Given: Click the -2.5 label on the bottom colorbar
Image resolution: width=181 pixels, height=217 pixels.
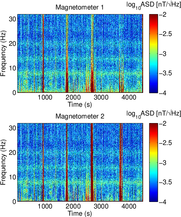Looking at the screenshot, I should [166, 143].
